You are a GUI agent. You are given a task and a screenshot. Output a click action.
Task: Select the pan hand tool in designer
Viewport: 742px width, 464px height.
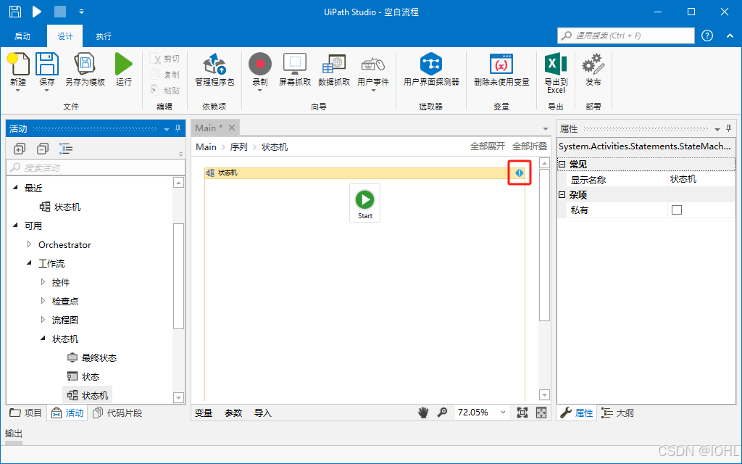pyautogui.click(x=423, y=413)
